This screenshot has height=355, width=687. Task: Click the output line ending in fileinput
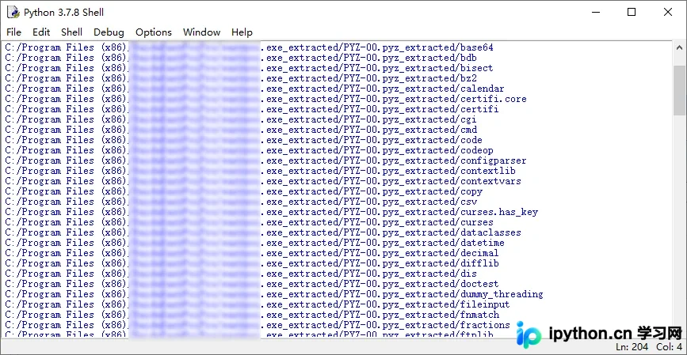point(258,304)
